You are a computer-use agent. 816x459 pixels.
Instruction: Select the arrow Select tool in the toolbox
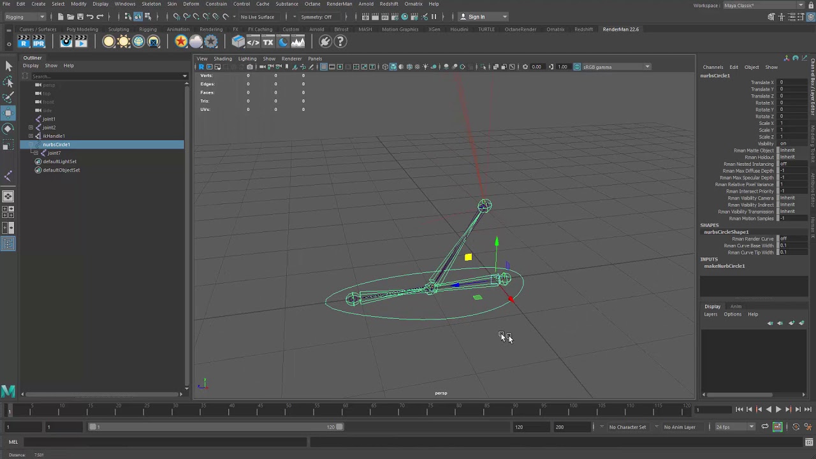[x=8, y=66]
